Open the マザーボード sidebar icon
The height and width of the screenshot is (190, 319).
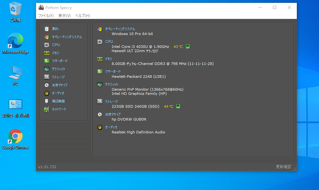[x=47, y=61]
